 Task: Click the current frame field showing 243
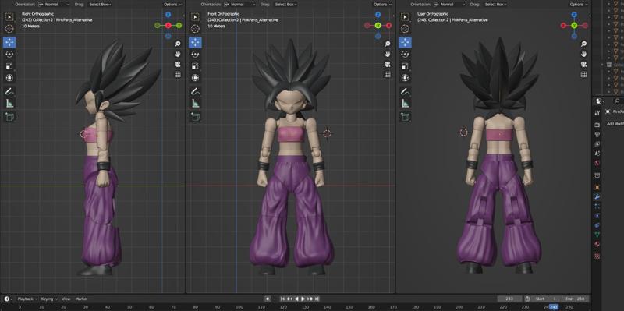(x=509, y=299)
